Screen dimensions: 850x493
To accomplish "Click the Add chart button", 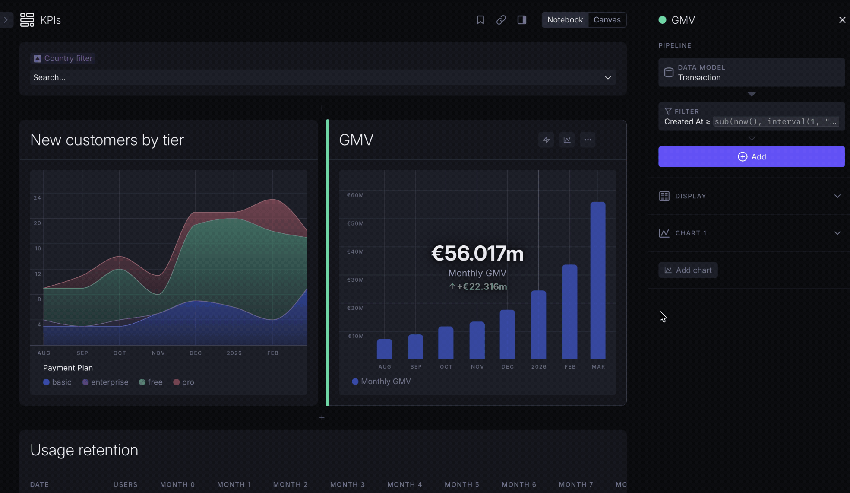I will (688, 270).
